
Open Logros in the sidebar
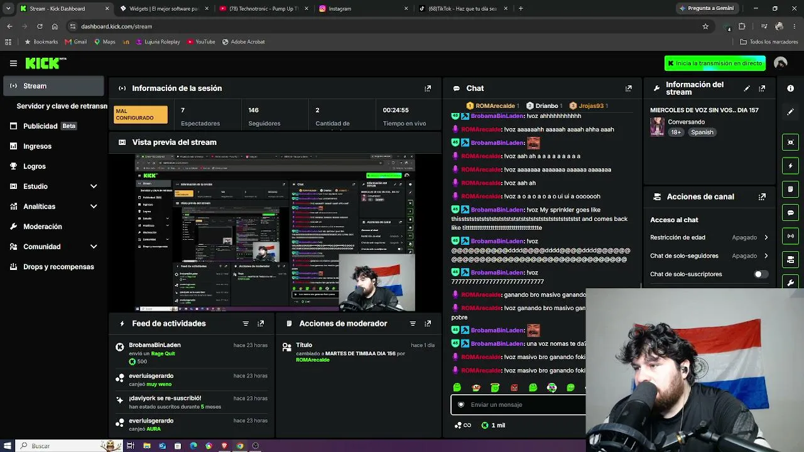(x=55, y=166)
